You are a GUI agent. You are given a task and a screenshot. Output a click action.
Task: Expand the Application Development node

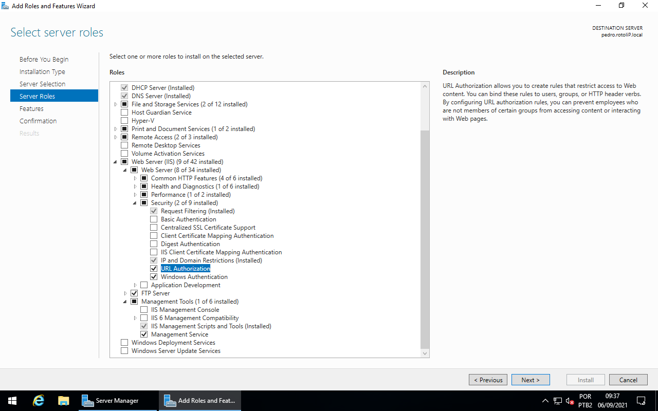135,285
